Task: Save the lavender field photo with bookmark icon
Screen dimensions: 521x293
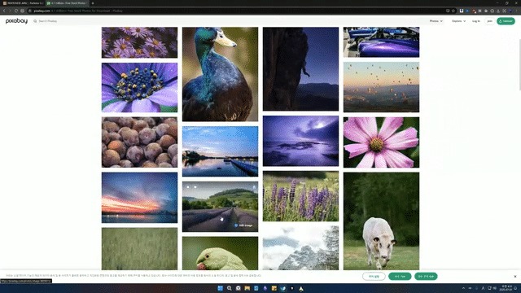Action: coord(254,187)
